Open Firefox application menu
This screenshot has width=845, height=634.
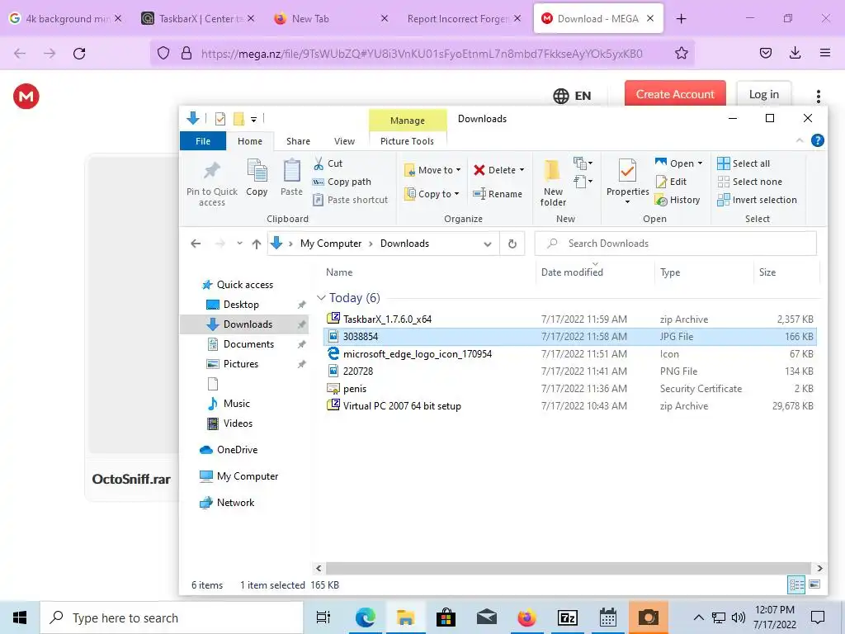824,53
